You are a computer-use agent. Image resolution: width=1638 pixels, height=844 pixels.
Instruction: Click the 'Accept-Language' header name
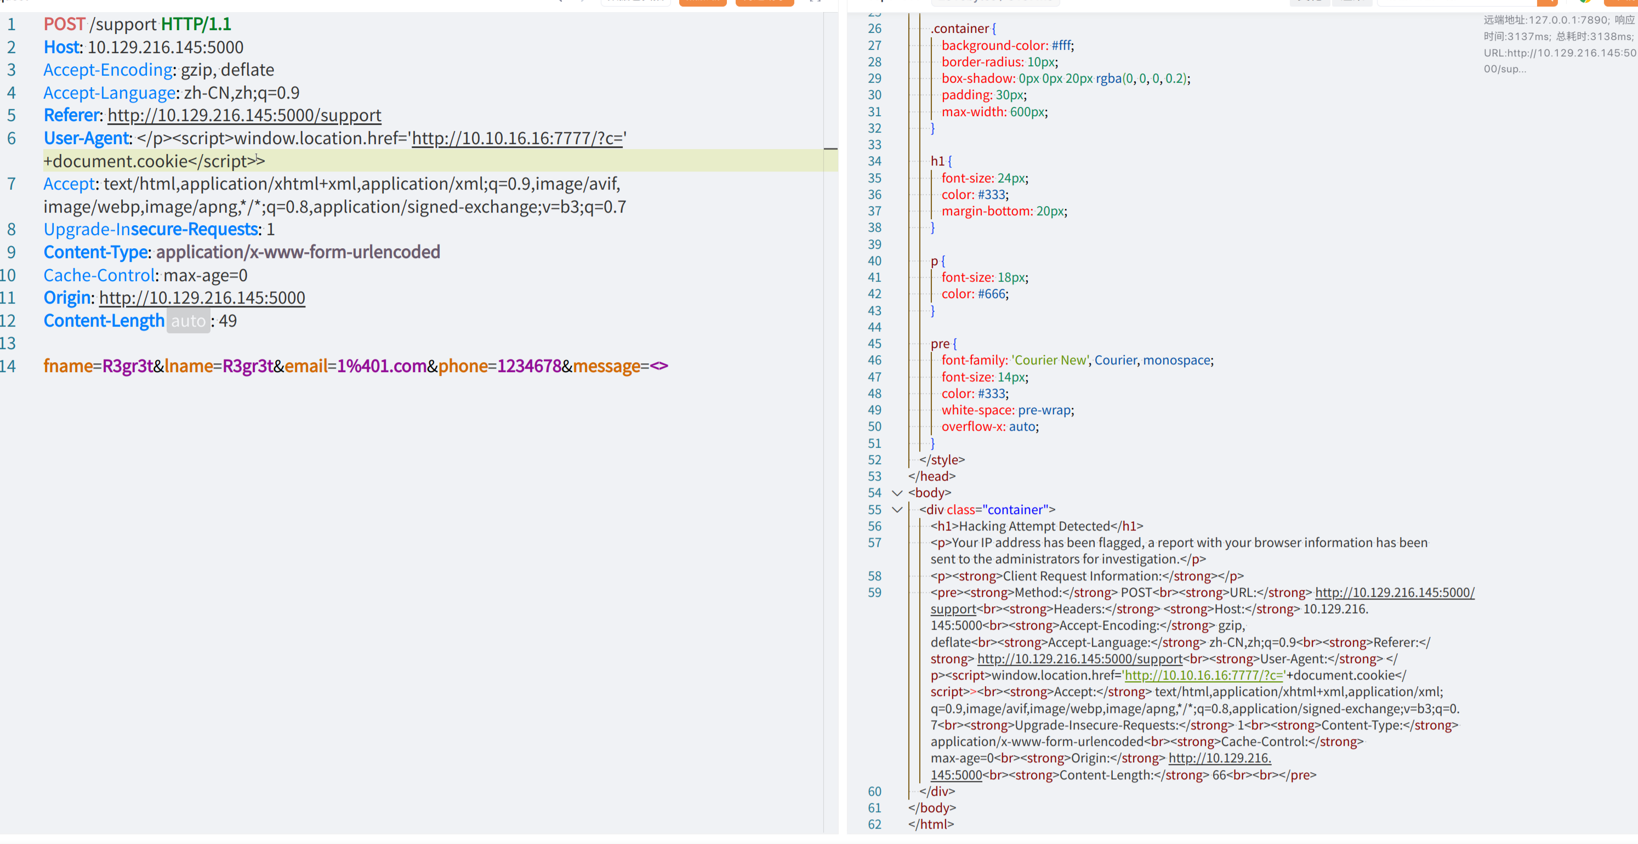[110, 93]
